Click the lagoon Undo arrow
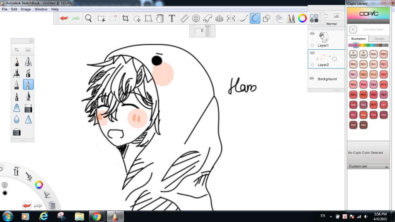The image size is (395, 222). tap(27, 205)
